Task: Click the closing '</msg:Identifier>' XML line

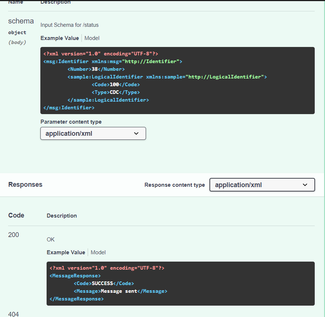Action: click(69, 108)
